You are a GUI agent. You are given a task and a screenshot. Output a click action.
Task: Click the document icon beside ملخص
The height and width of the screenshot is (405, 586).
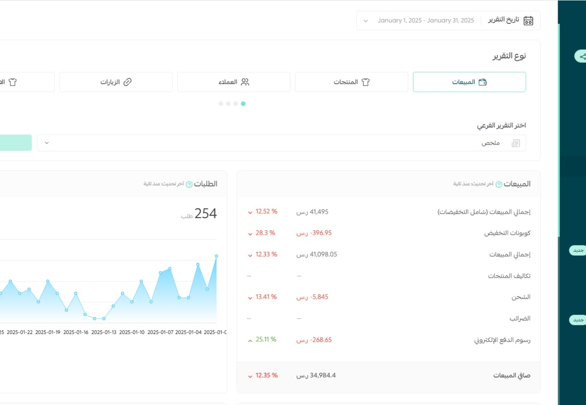click(x=516, y=142)
